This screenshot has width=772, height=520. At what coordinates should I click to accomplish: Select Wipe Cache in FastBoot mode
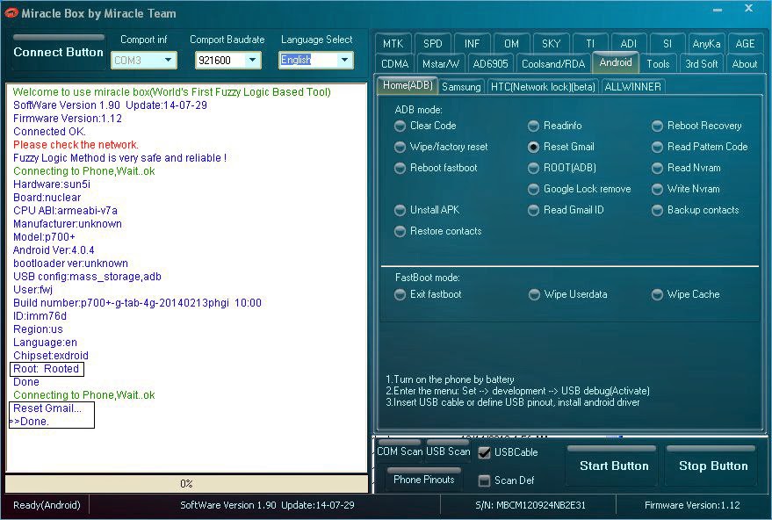pos(657,294)
